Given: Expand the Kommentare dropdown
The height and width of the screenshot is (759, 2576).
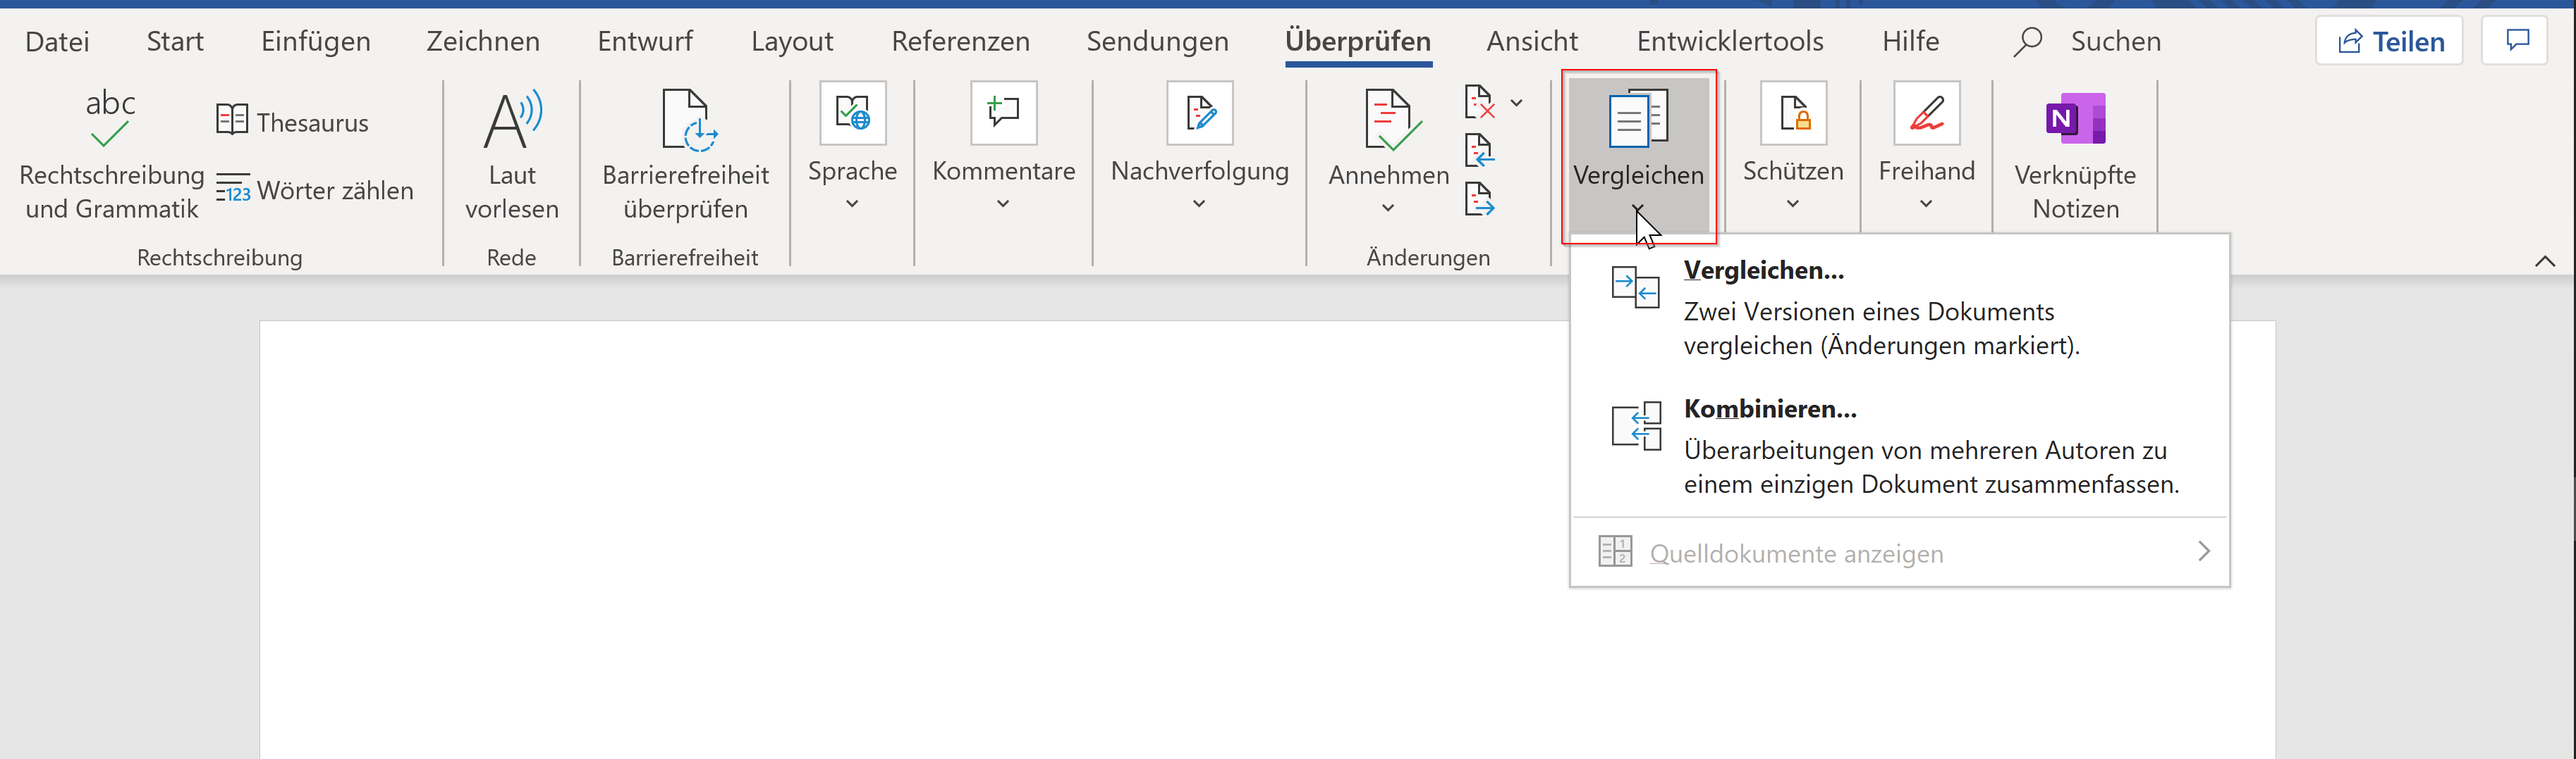Looking at the screenshot, I should 1003,203.
